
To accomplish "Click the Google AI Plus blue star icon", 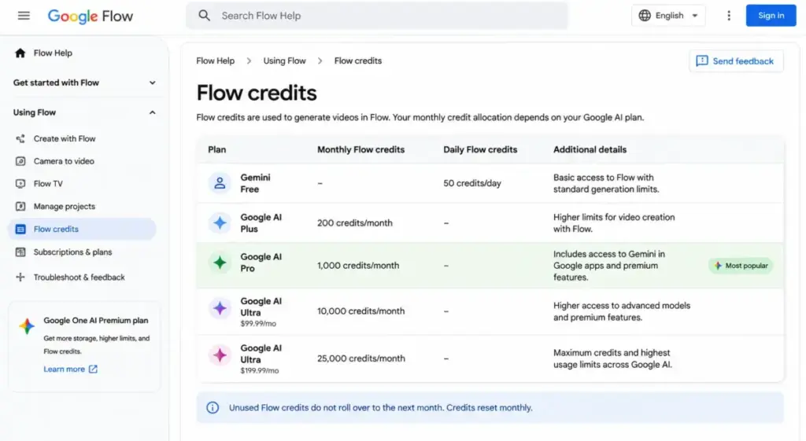I will pyautogui.click(x=220, y=222).
